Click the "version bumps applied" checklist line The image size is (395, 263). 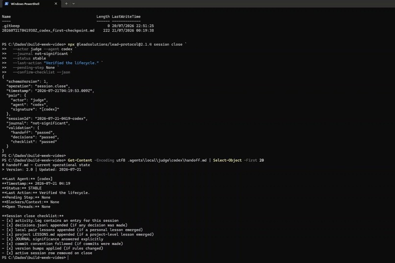52,248
